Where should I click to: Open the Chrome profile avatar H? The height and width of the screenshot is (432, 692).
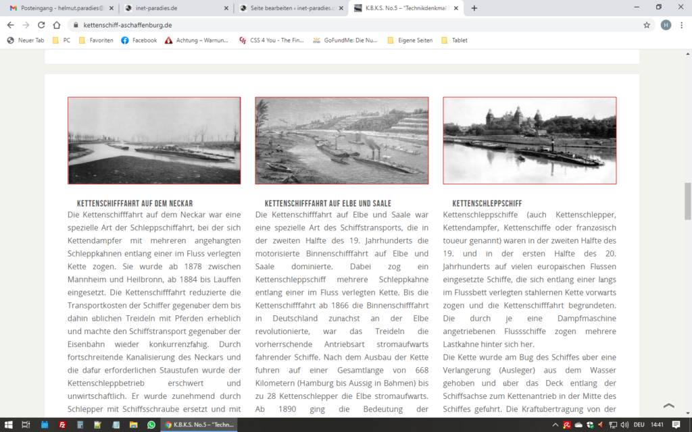point(666,25)
